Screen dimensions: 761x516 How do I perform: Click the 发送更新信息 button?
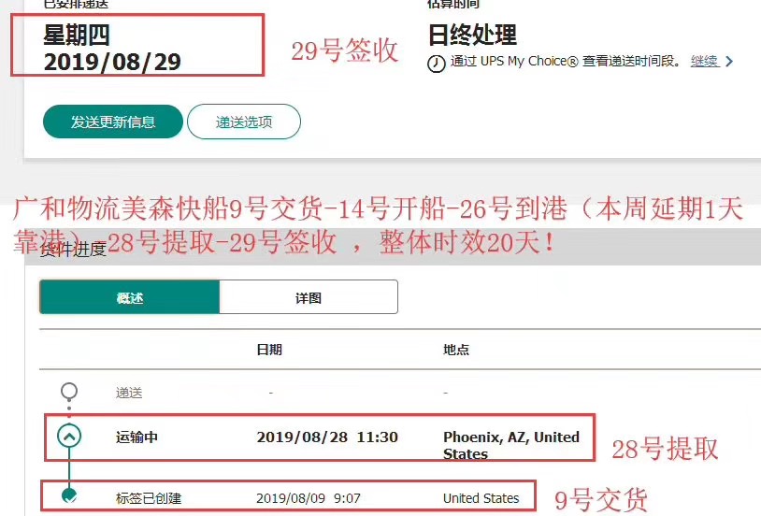pos(113,122)
